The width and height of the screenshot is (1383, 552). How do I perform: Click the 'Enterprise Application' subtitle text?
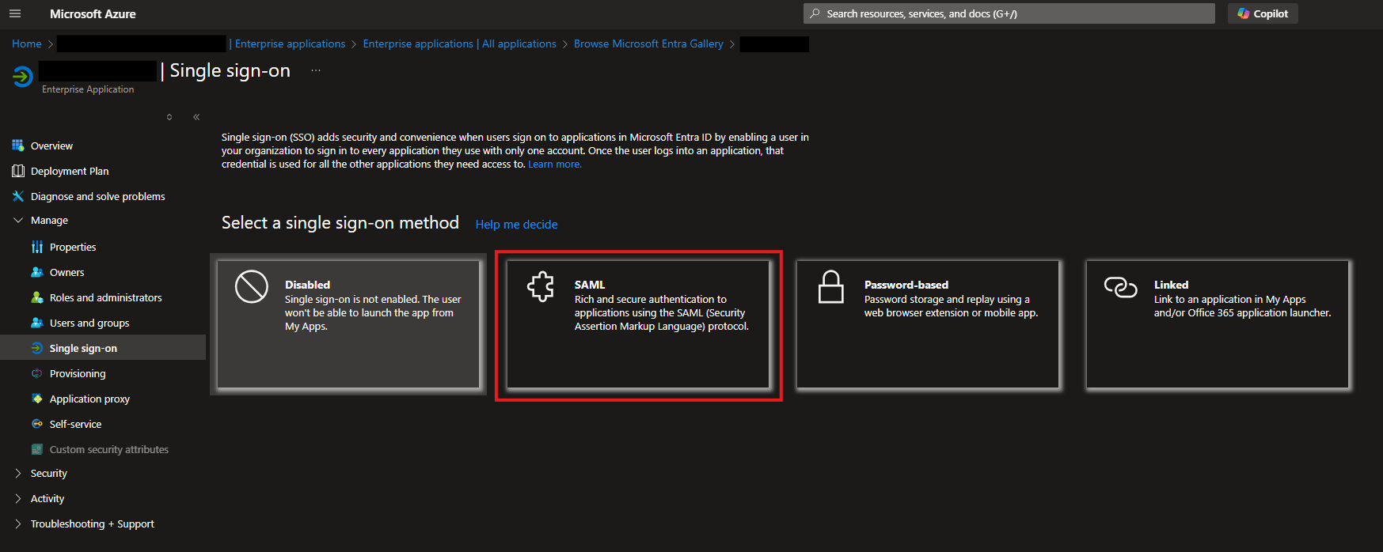click(x=88, y=89)
